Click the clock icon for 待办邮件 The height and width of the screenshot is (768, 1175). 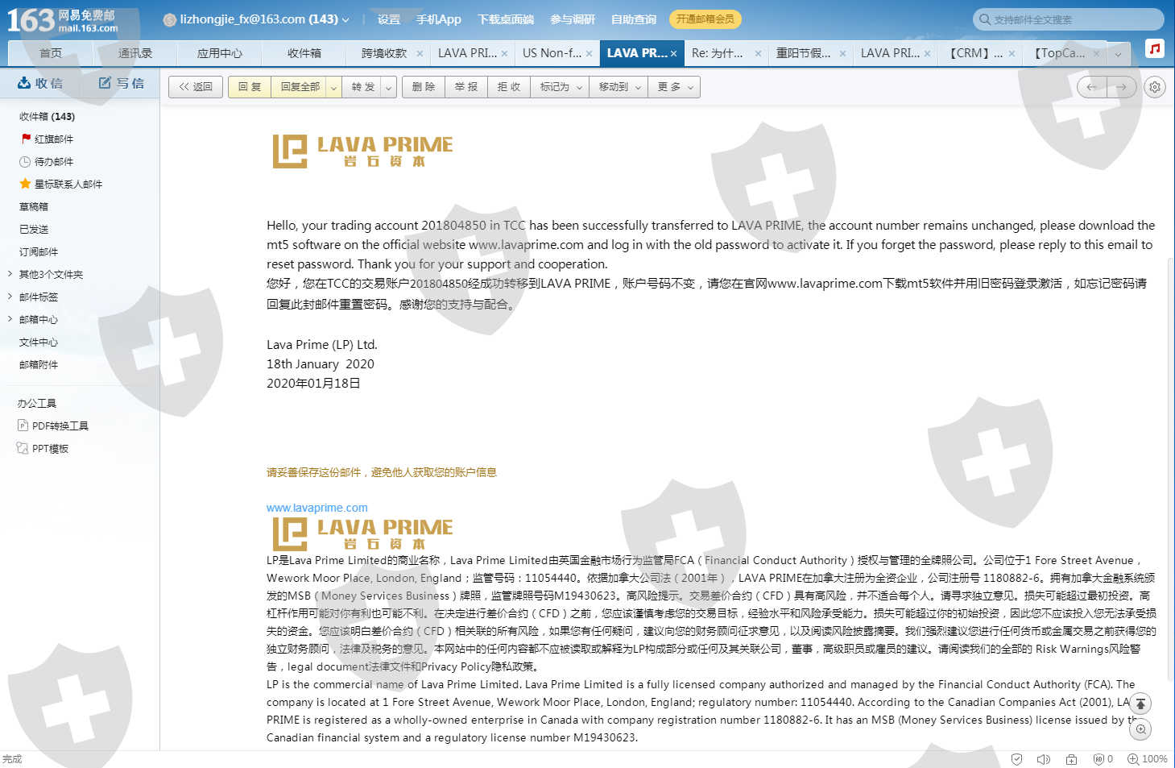pyautogui.click(x=25, y=161)
